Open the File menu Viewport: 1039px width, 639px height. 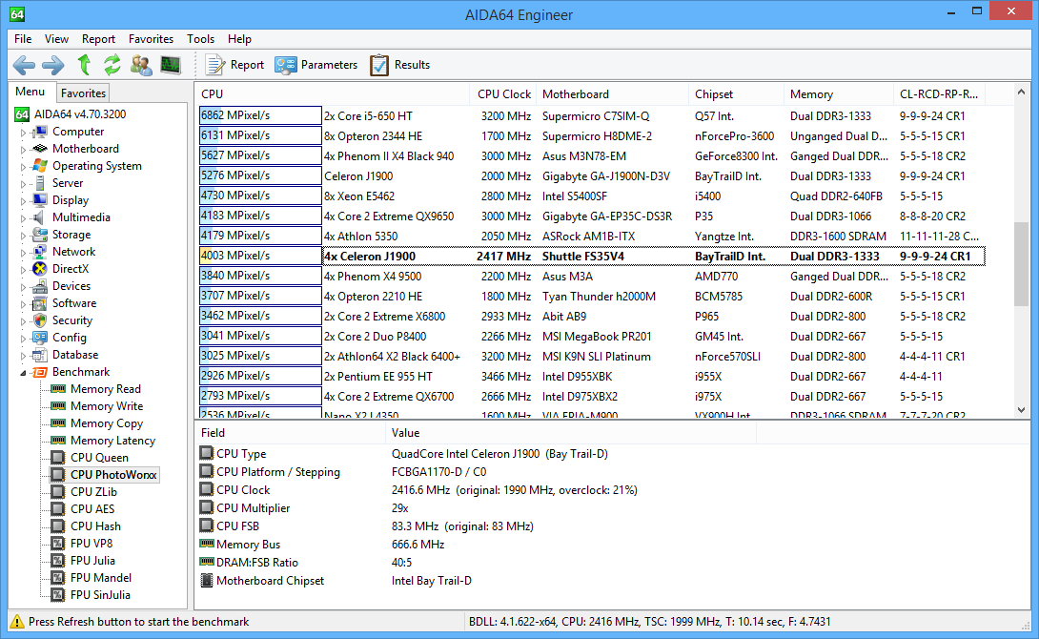pyautogui.click(x=23, y=39)
